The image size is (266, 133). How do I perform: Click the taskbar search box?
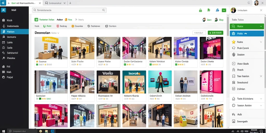pyautogui.click(x=22, y=131)
